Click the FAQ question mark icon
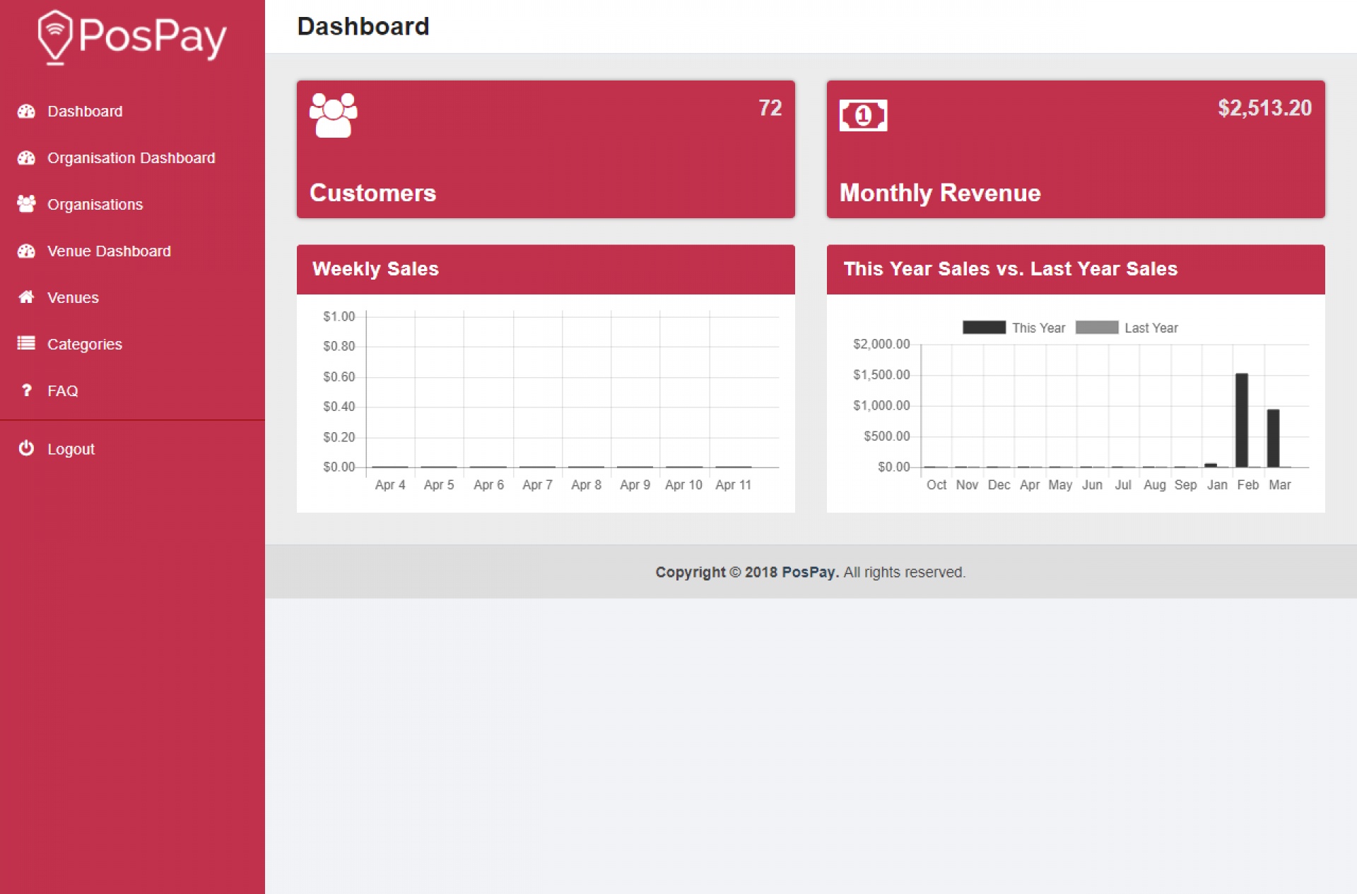 pyautogui.click(x=26, y=391)
